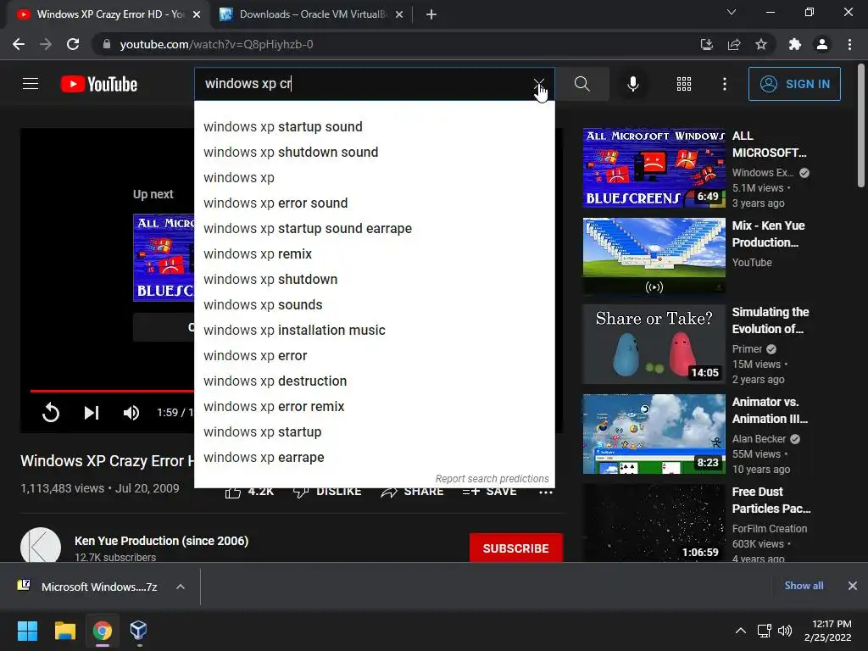Pick suggestion "windows xp destruction"
The image size is (868, 651).
tap(374, 381)
